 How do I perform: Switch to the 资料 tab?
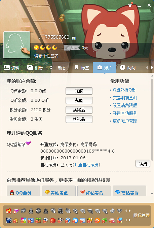tap(11, 68)
